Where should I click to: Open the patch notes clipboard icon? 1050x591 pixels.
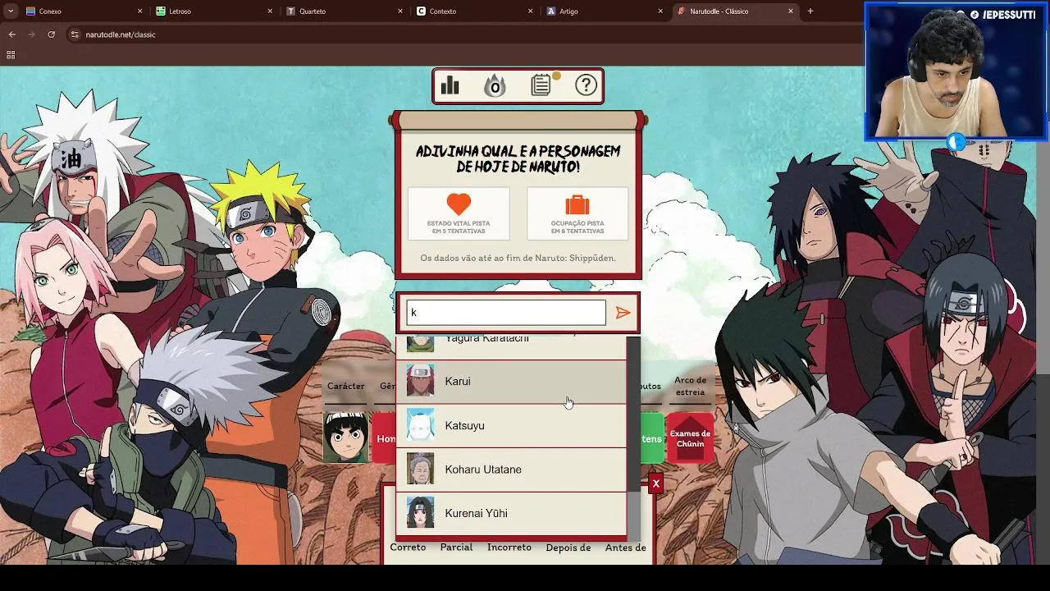(x=541, y=85)
